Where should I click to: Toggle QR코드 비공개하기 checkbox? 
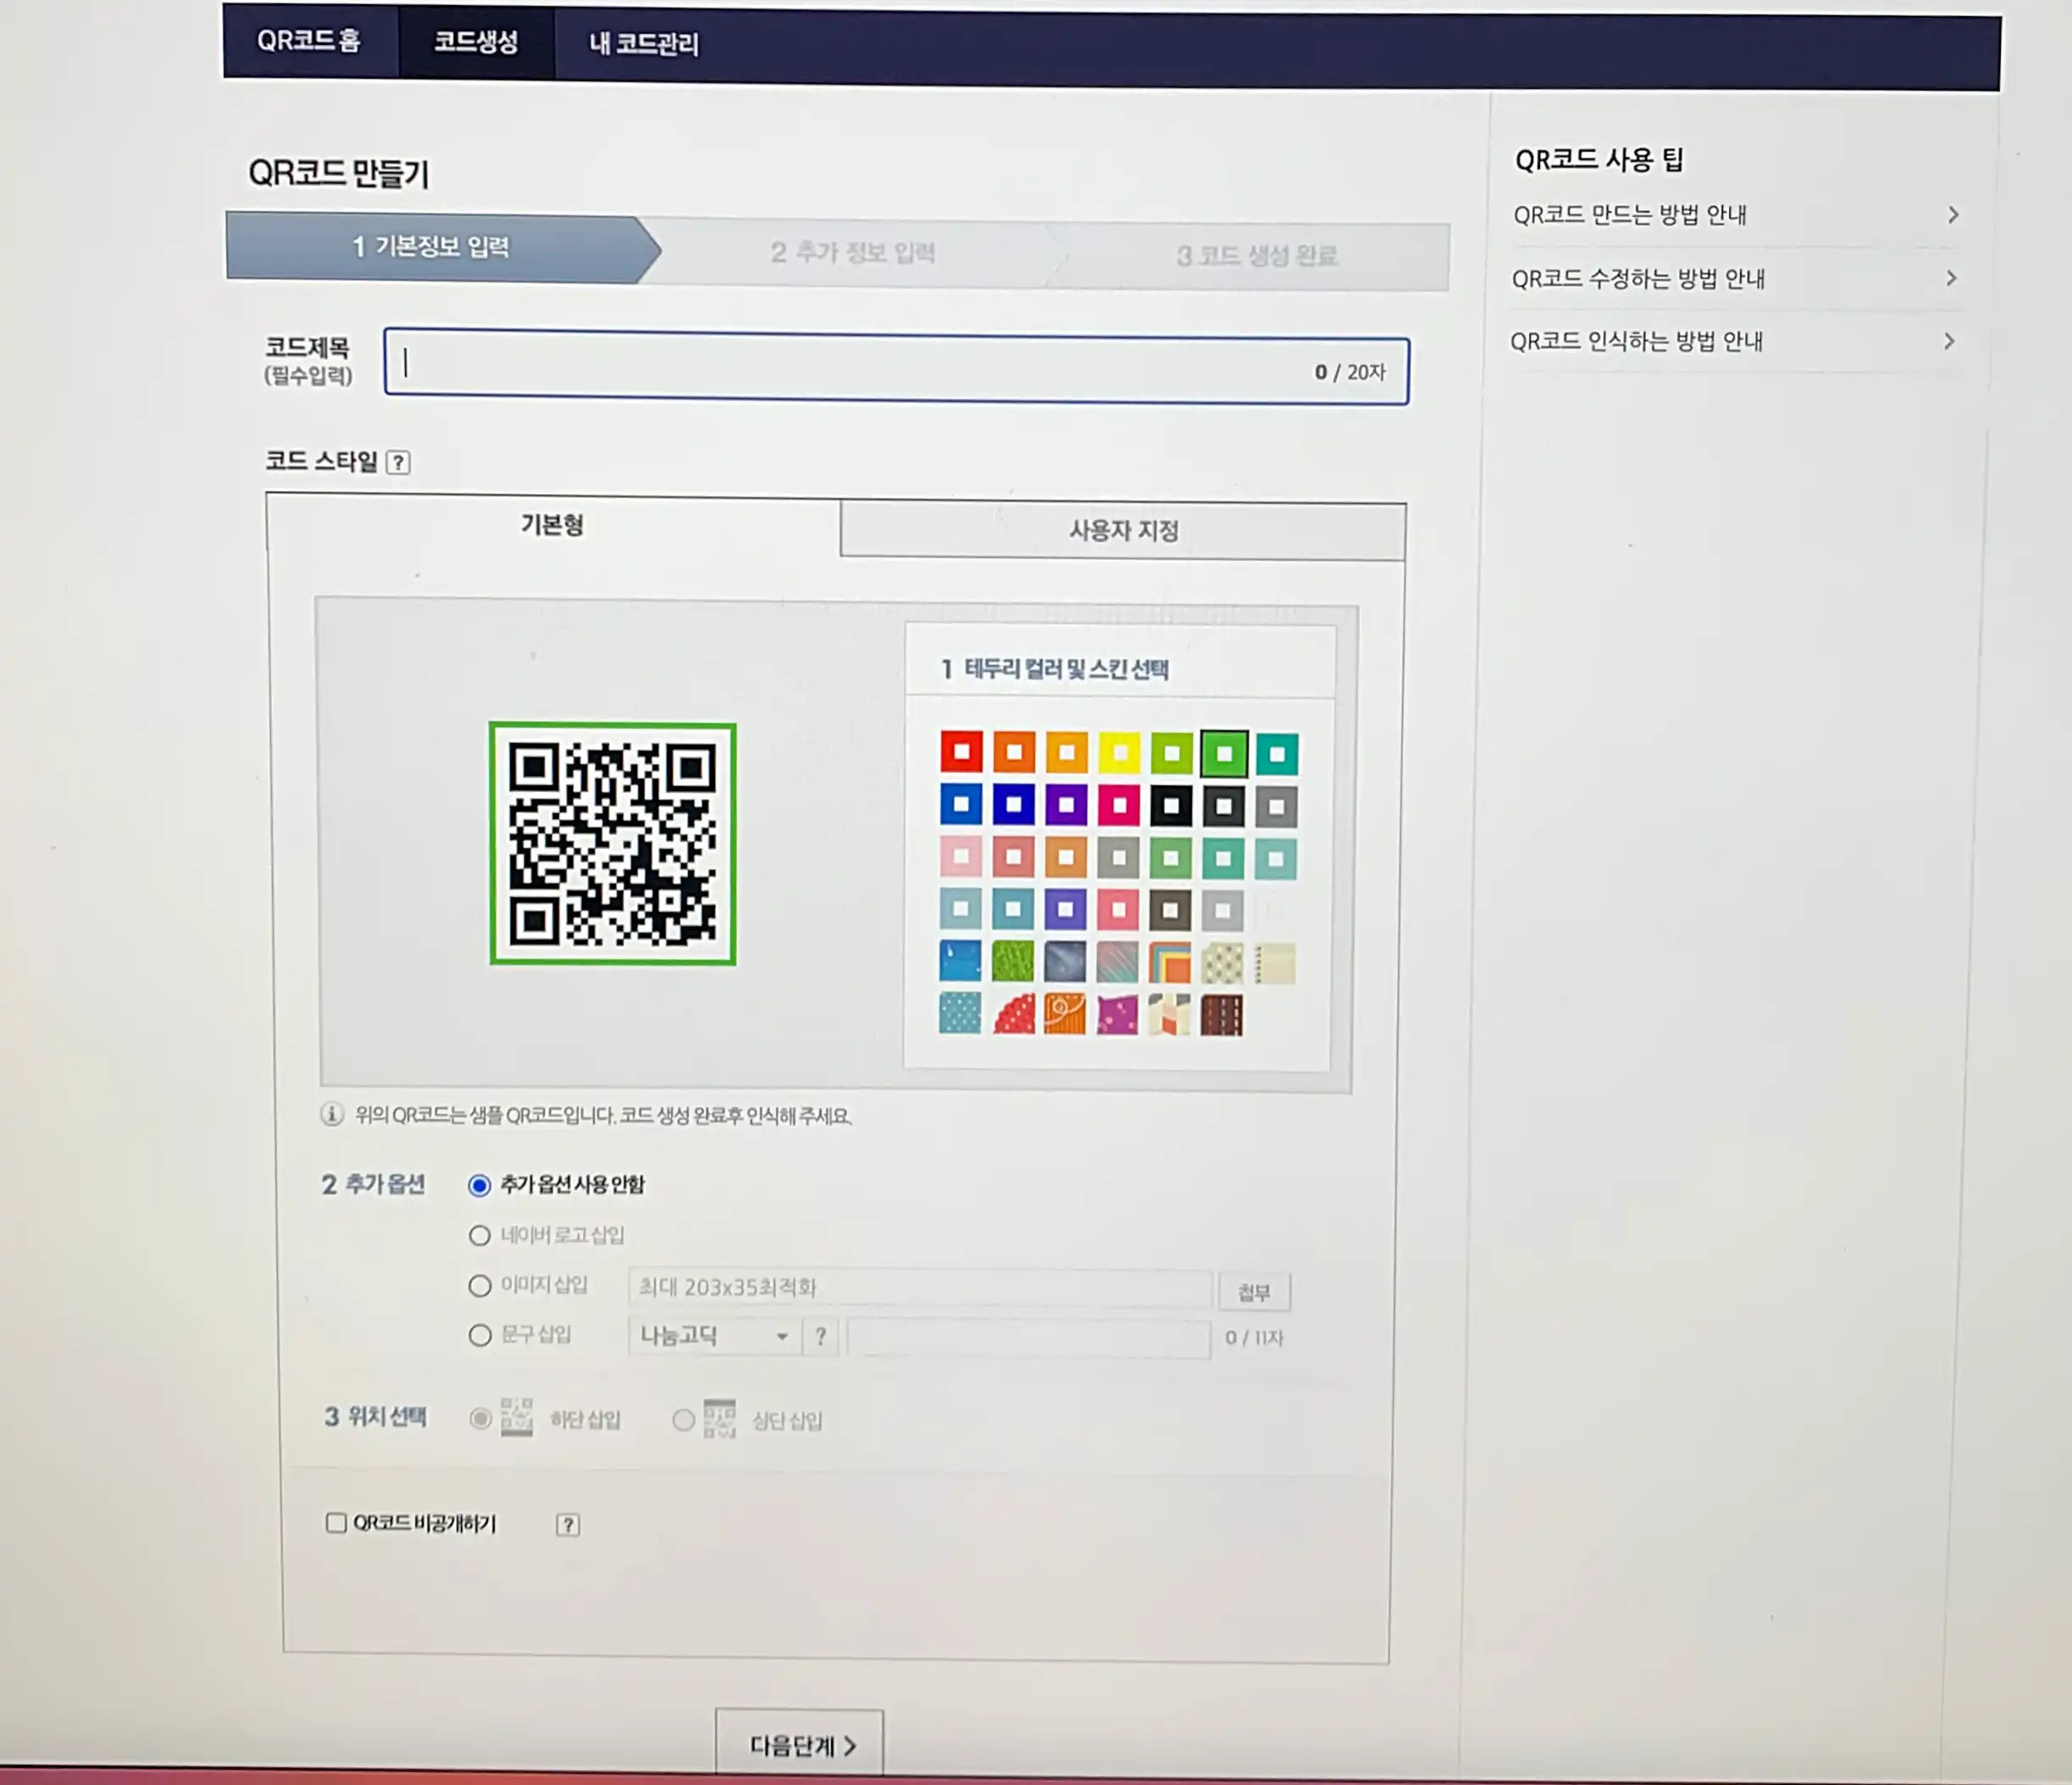pos(336,1522)
